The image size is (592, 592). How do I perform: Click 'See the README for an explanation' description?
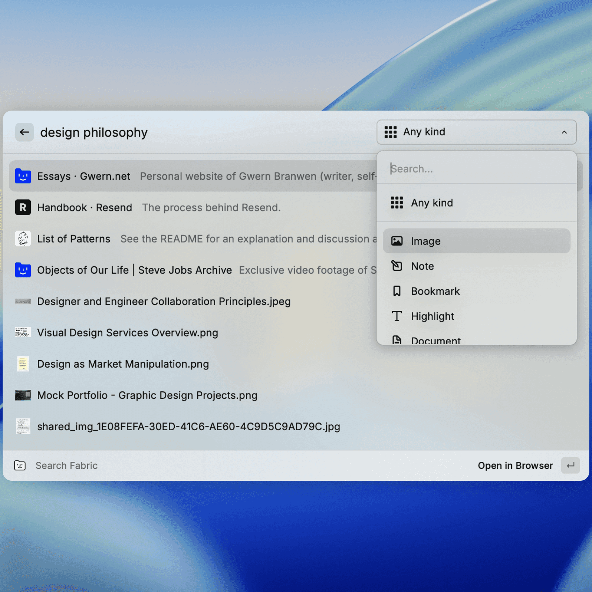pyautogui.click(x=249, y=239)
